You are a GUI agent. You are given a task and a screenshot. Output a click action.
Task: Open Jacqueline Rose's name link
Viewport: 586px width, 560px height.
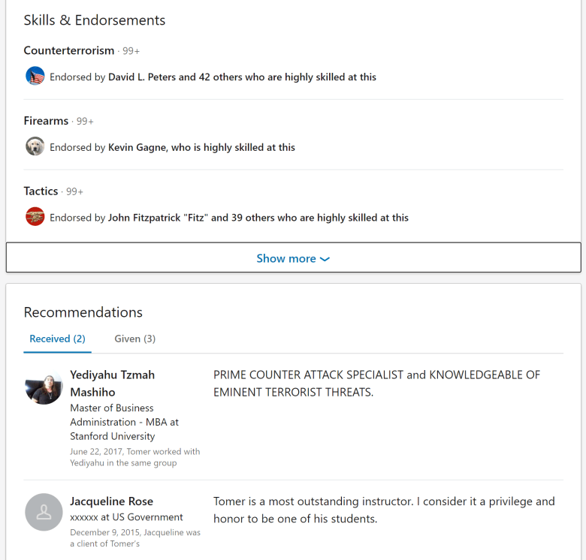click(x=111, y=501)
